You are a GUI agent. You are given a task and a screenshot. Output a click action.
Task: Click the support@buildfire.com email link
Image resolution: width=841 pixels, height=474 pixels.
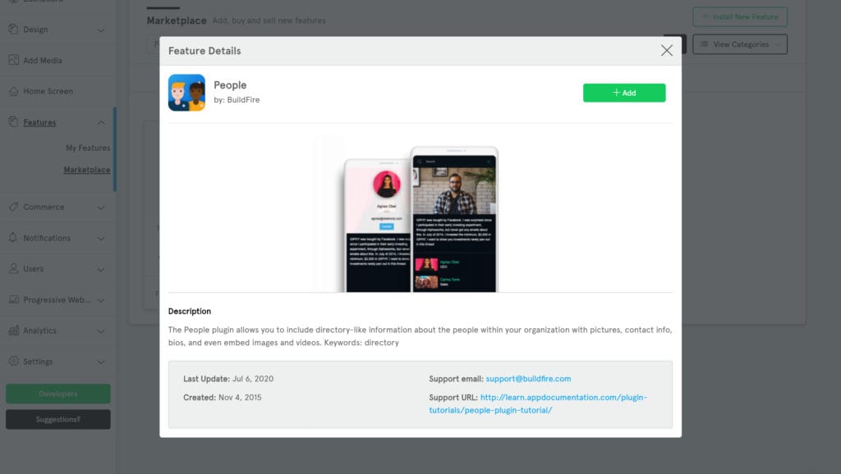coord(527,379)
